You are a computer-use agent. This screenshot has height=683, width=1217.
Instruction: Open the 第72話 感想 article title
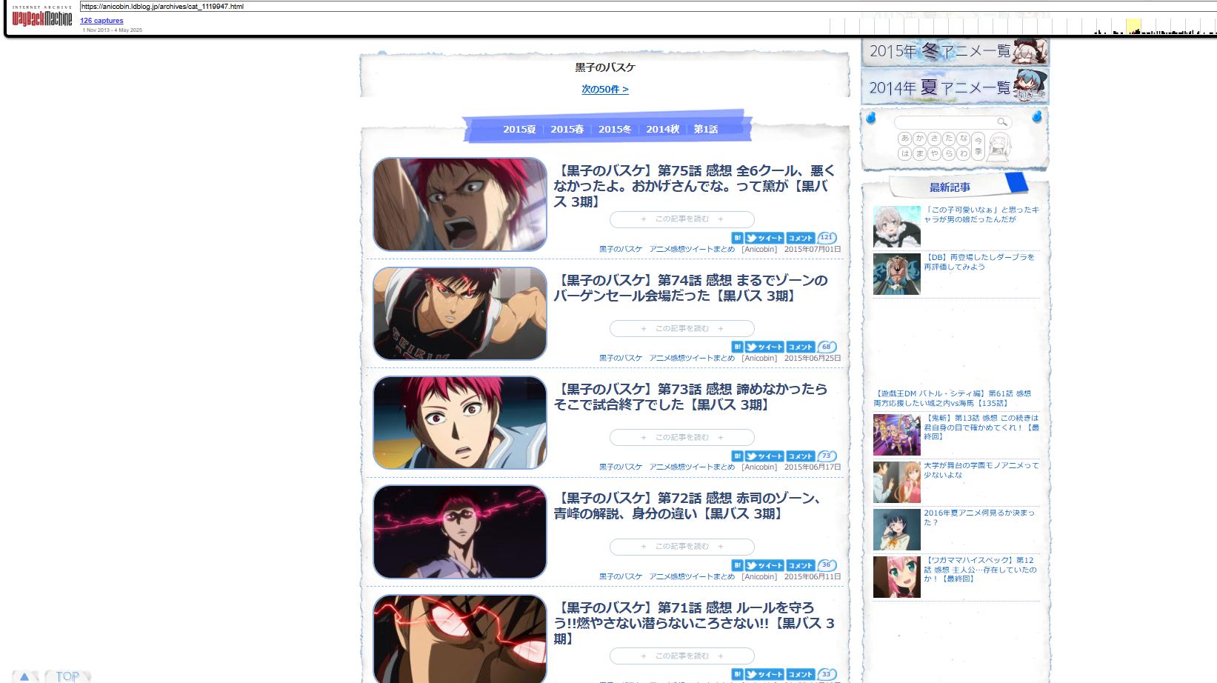(687, 506)
